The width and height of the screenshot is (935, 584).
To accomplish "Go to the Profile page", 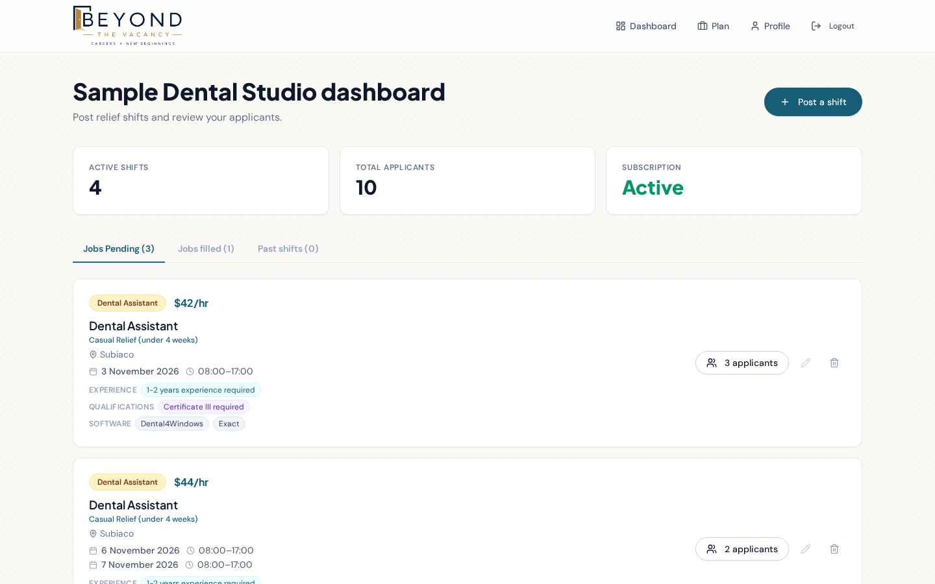I will click(x=770, y=26).
